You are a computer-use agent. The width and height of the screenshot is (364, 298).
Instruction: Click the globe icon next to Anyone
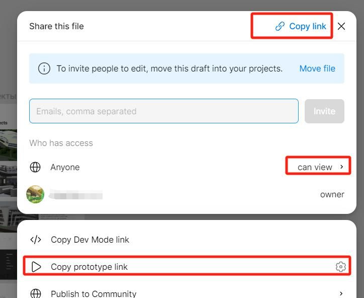(35, 167)
